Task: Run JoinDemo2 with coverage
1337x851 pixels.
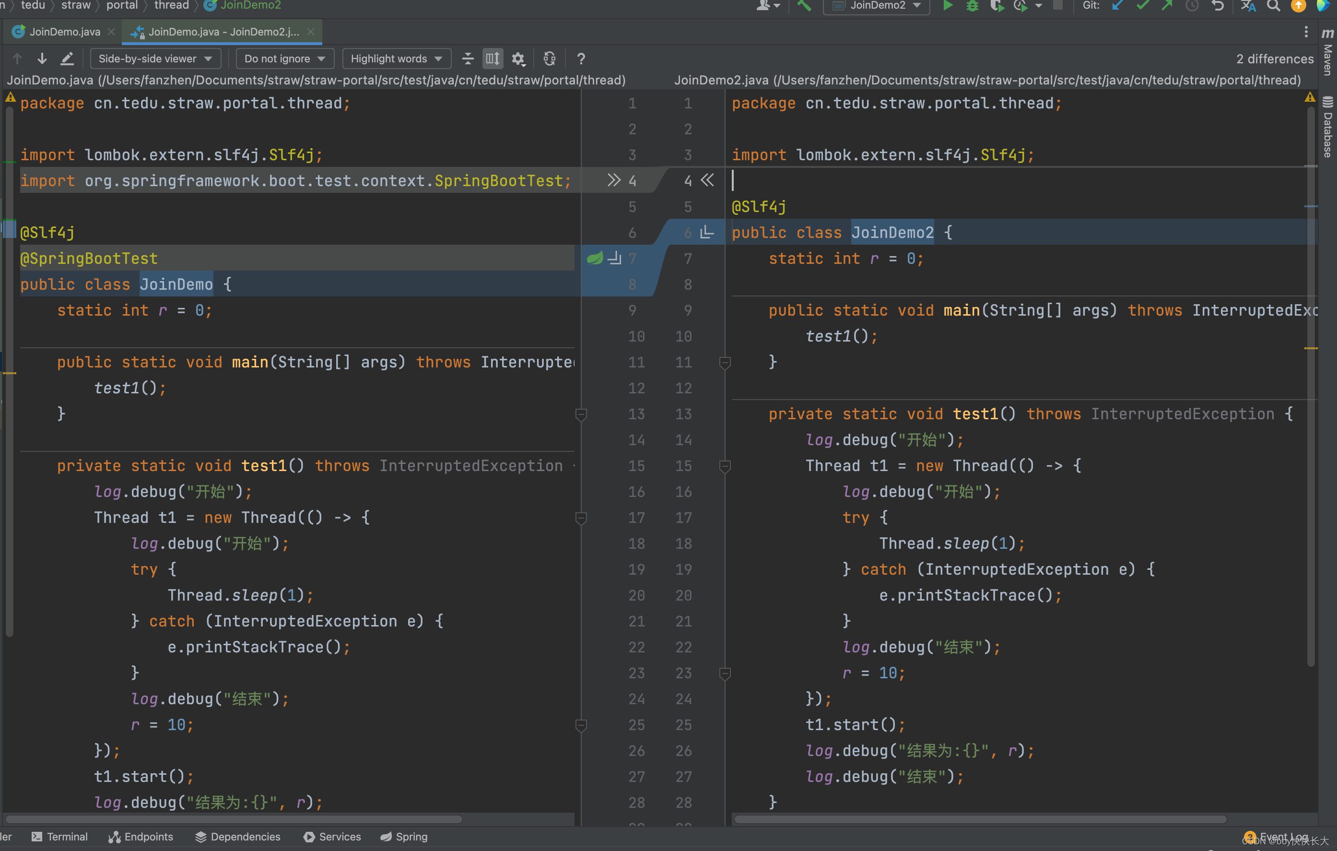Action: click(997, 6)
